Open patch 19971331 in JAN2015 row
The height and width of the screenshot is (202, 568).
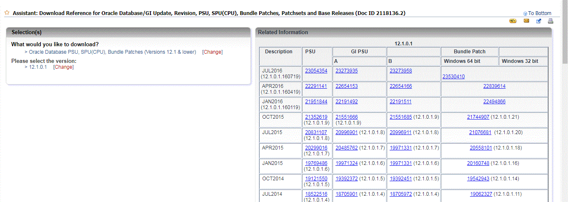point(401,163)
